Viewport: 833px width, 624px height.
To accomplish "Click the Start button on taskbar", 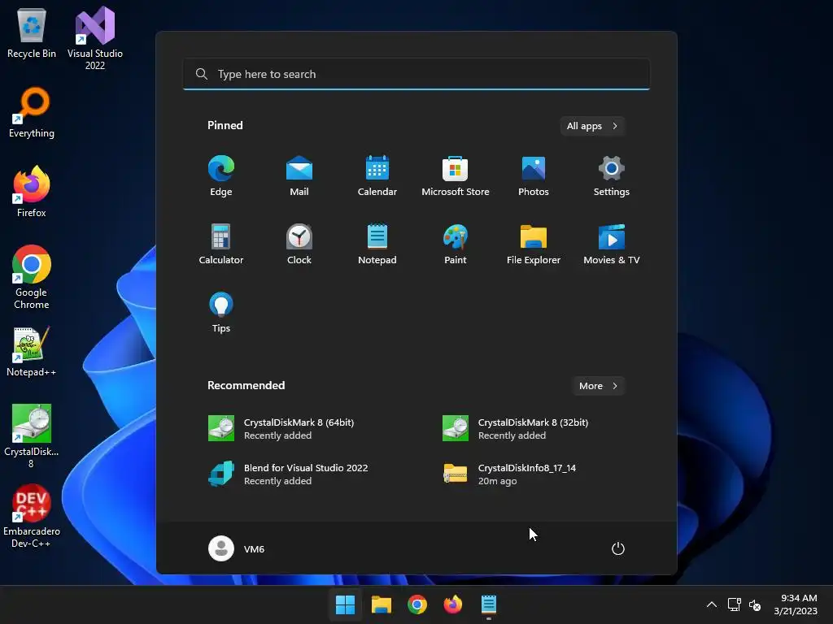I will pyautogui.click(x=345, y=604).
